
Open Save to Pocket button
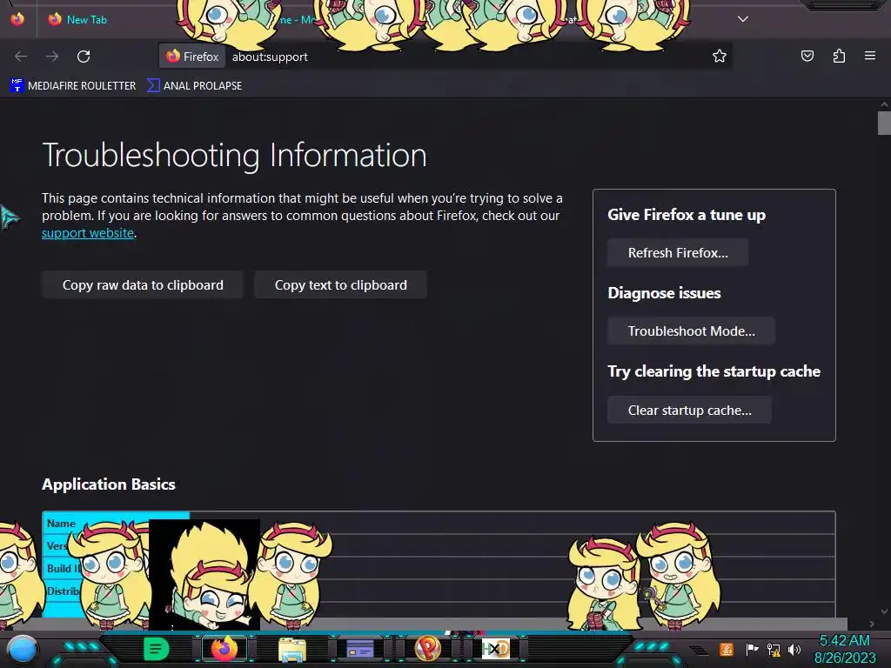pyautogui.click(x=807, y=56)
